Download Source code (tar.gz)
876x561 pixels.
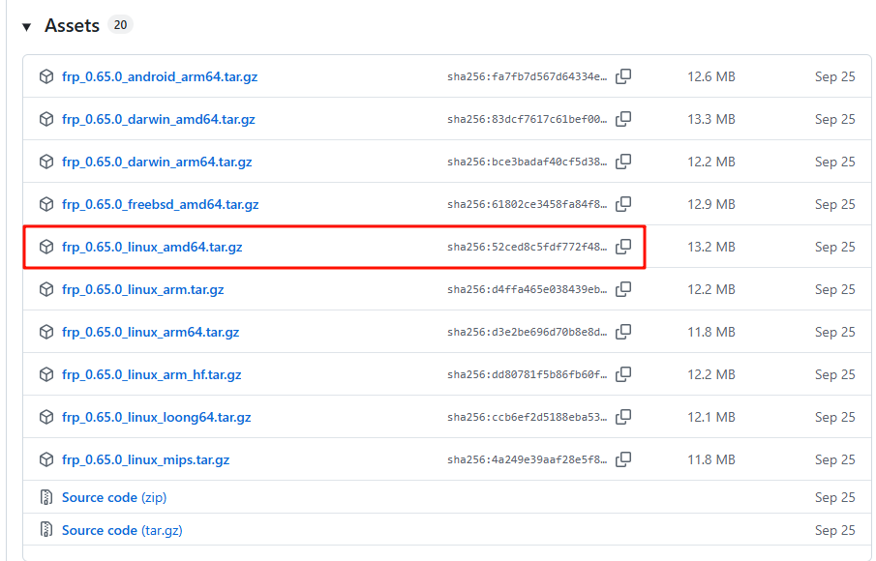(122, 530)
